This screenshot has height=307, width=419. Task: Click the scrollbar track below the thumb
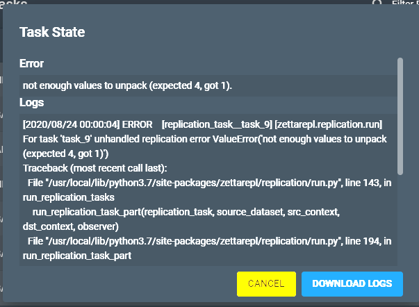point(400,219)
